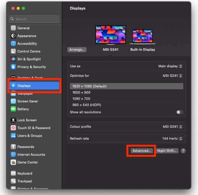Open the Colour profile dropdown
Viewport: 198px width, 195px height.
172,127
